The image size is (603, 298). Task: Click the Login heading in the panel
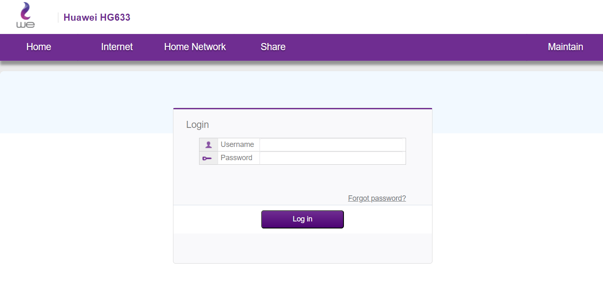pyautogui.click(x=197, y=125)
